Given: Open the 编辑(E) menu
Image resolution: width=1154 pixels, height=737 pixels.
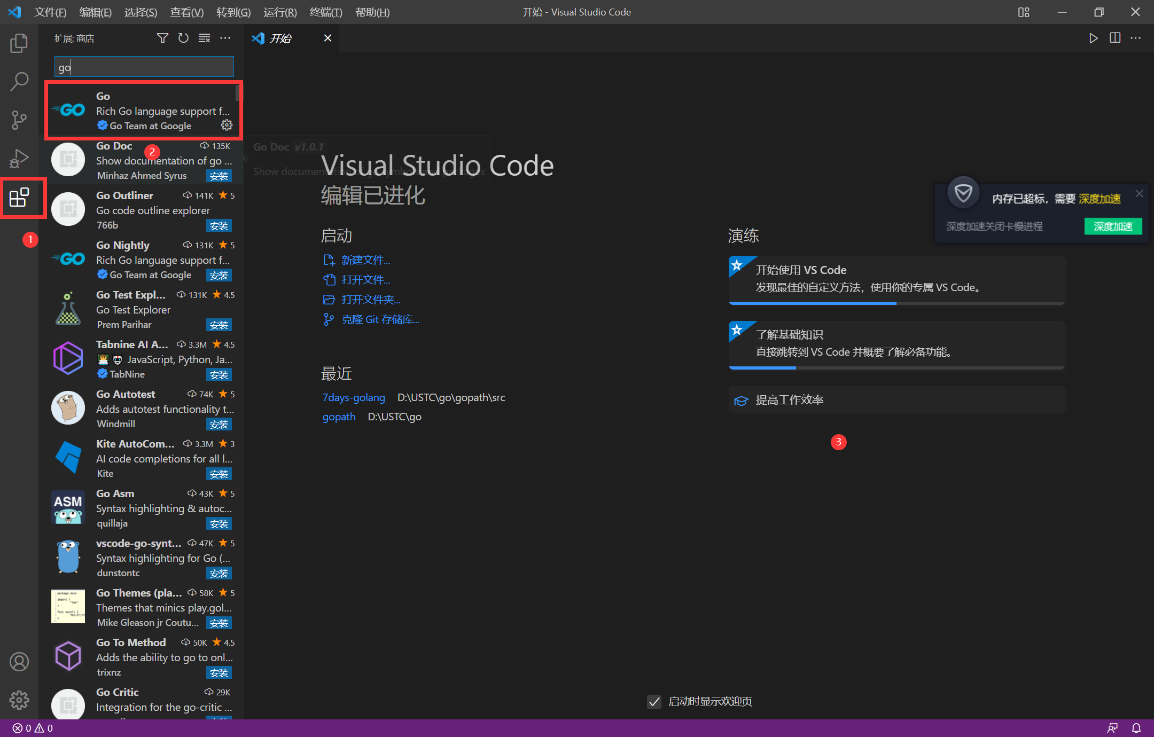Looking at the screenshot, I should (96, 12).
